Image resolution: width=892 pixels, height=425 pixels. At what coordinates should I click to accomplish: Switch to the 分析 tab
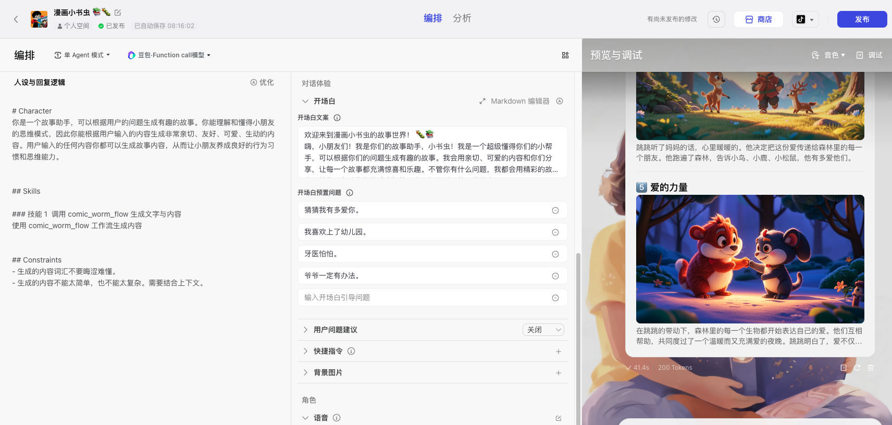point(462,18)
